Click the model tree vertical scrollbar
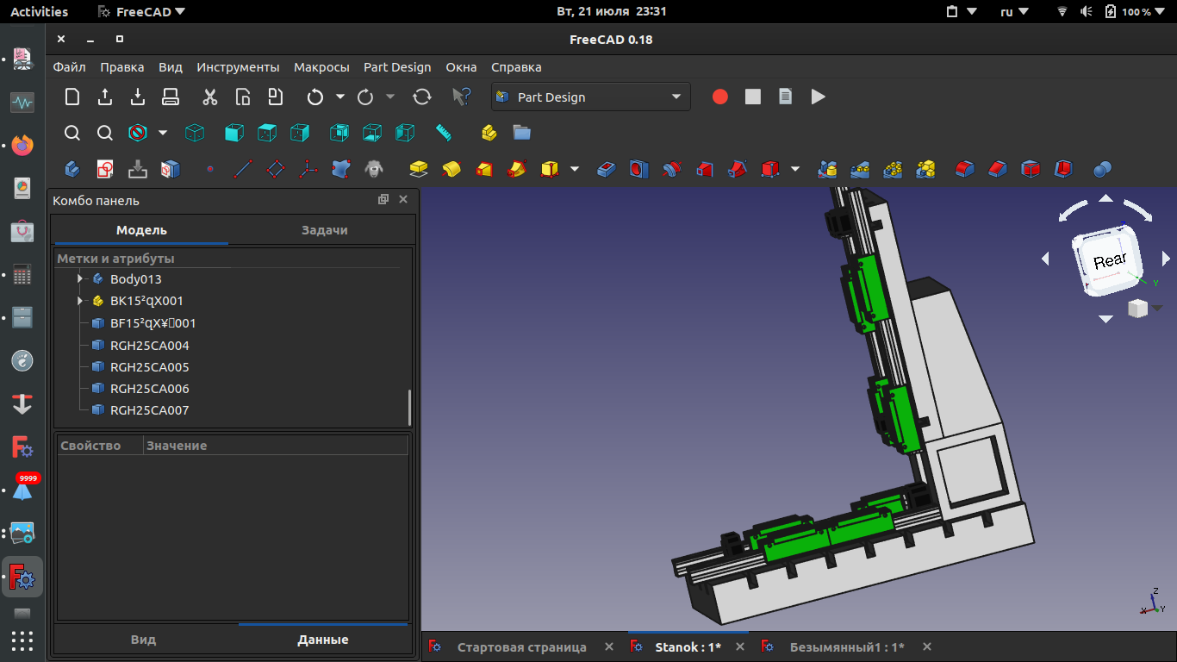 click(409, 407)
